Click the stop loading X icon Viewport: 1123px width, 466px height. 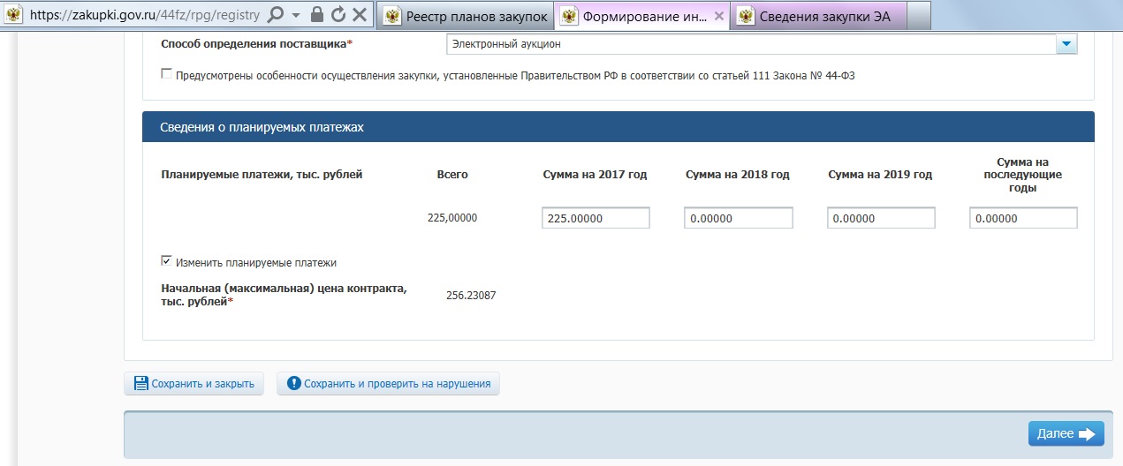(359, 15)
